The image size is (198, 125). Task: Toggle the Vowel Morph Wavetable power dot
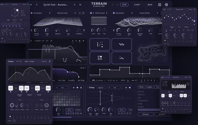(114, 13)
